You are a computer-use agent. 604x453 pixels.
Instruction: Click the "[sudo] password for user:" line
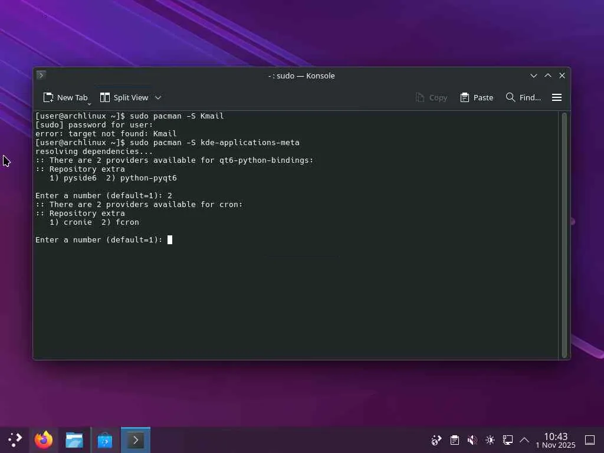[x=94, y=125]
